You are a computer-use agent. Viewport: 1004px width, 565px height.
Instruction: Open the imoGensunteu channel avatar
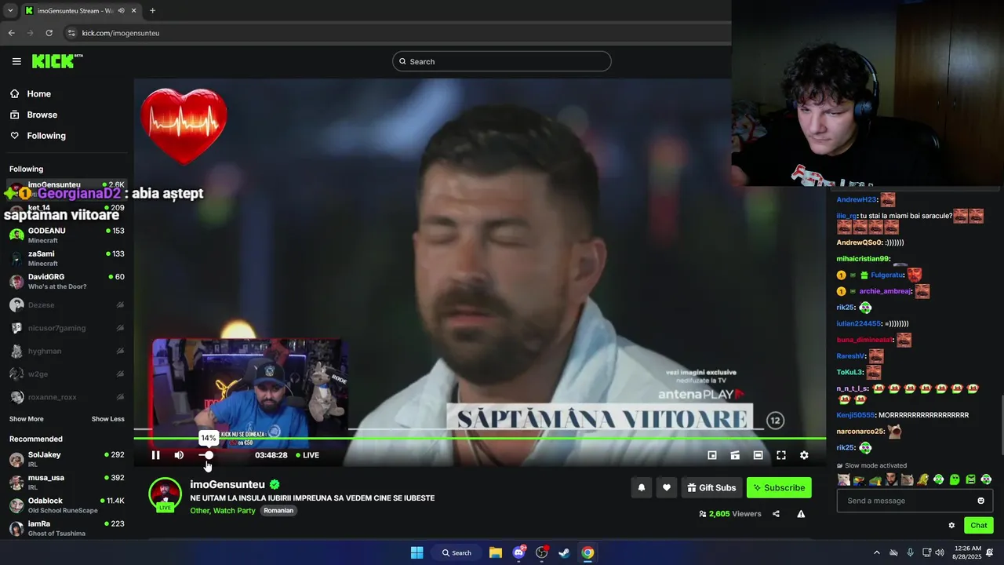165,494
